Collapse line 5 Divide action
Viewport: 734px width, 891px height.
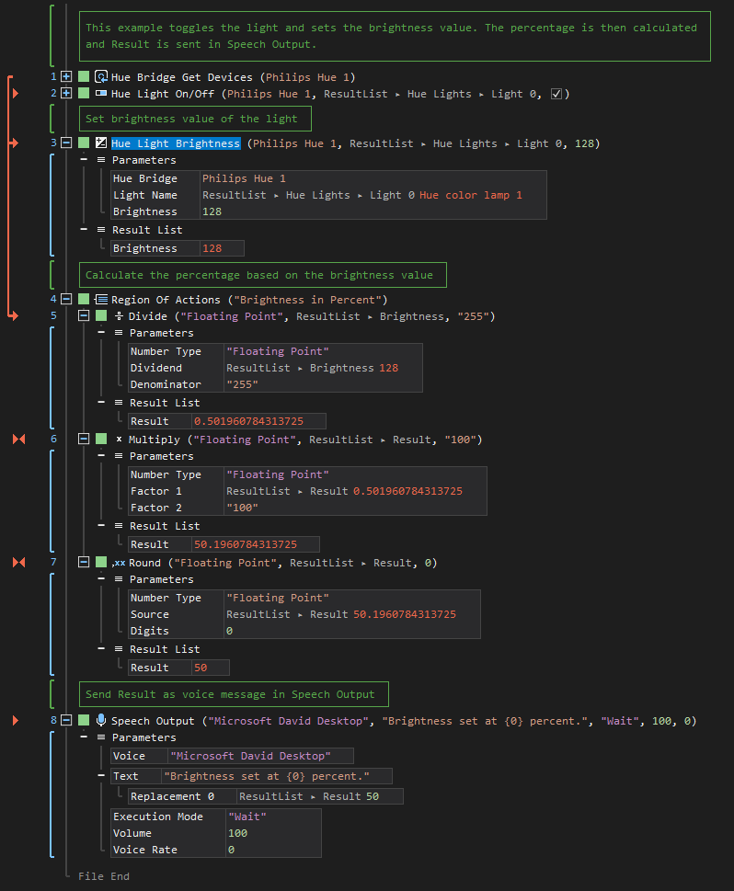tap(84, 316)
